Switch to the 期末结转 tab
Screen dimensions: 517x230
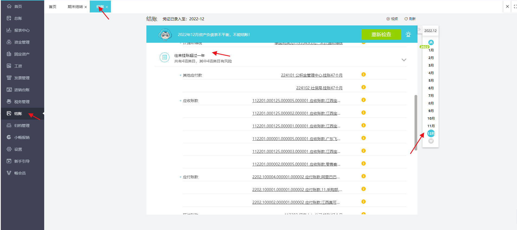(x=75, y=7)
